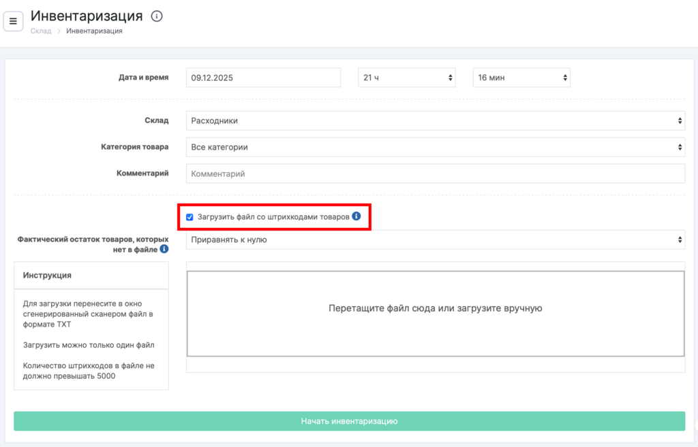Open the Категория товара dropdown
The width and height of the screenshot is (698, 447).
tap(435, 147)
